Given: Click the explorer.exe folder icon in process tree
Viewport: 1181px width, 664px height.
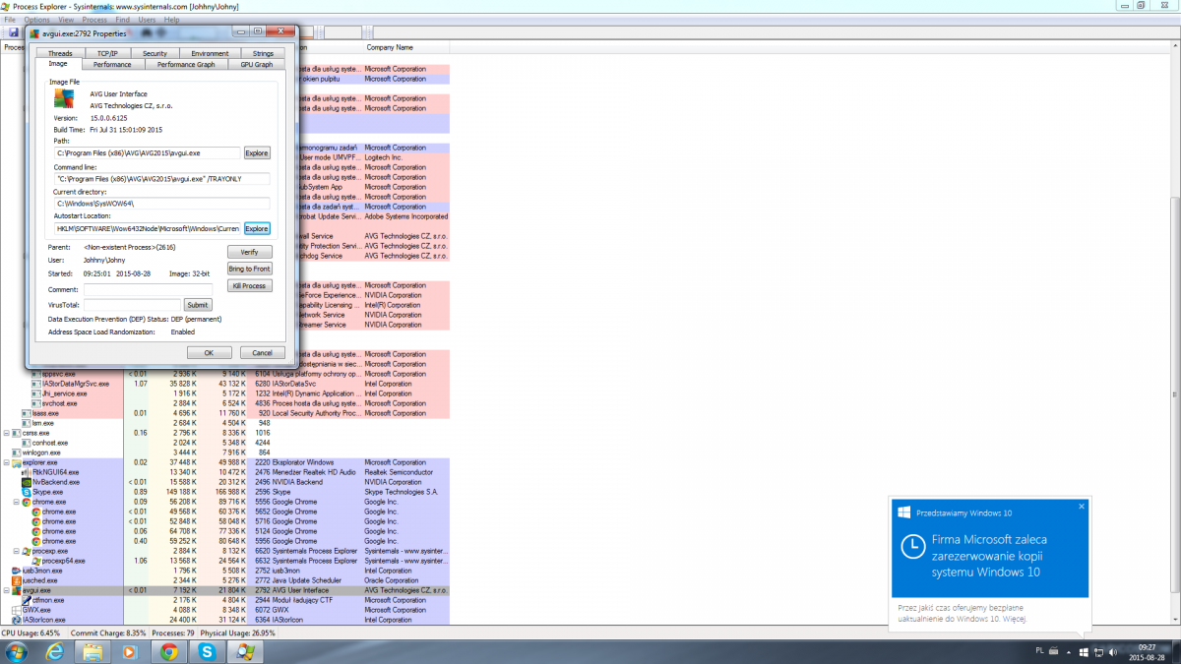Looking at the screenshot, I should pyautogui.click(x=15, y=462).
